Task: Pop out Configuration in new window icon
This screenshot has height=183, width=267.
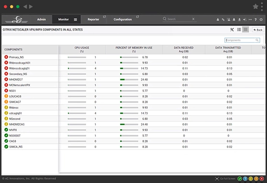Action: coord(138,17)
